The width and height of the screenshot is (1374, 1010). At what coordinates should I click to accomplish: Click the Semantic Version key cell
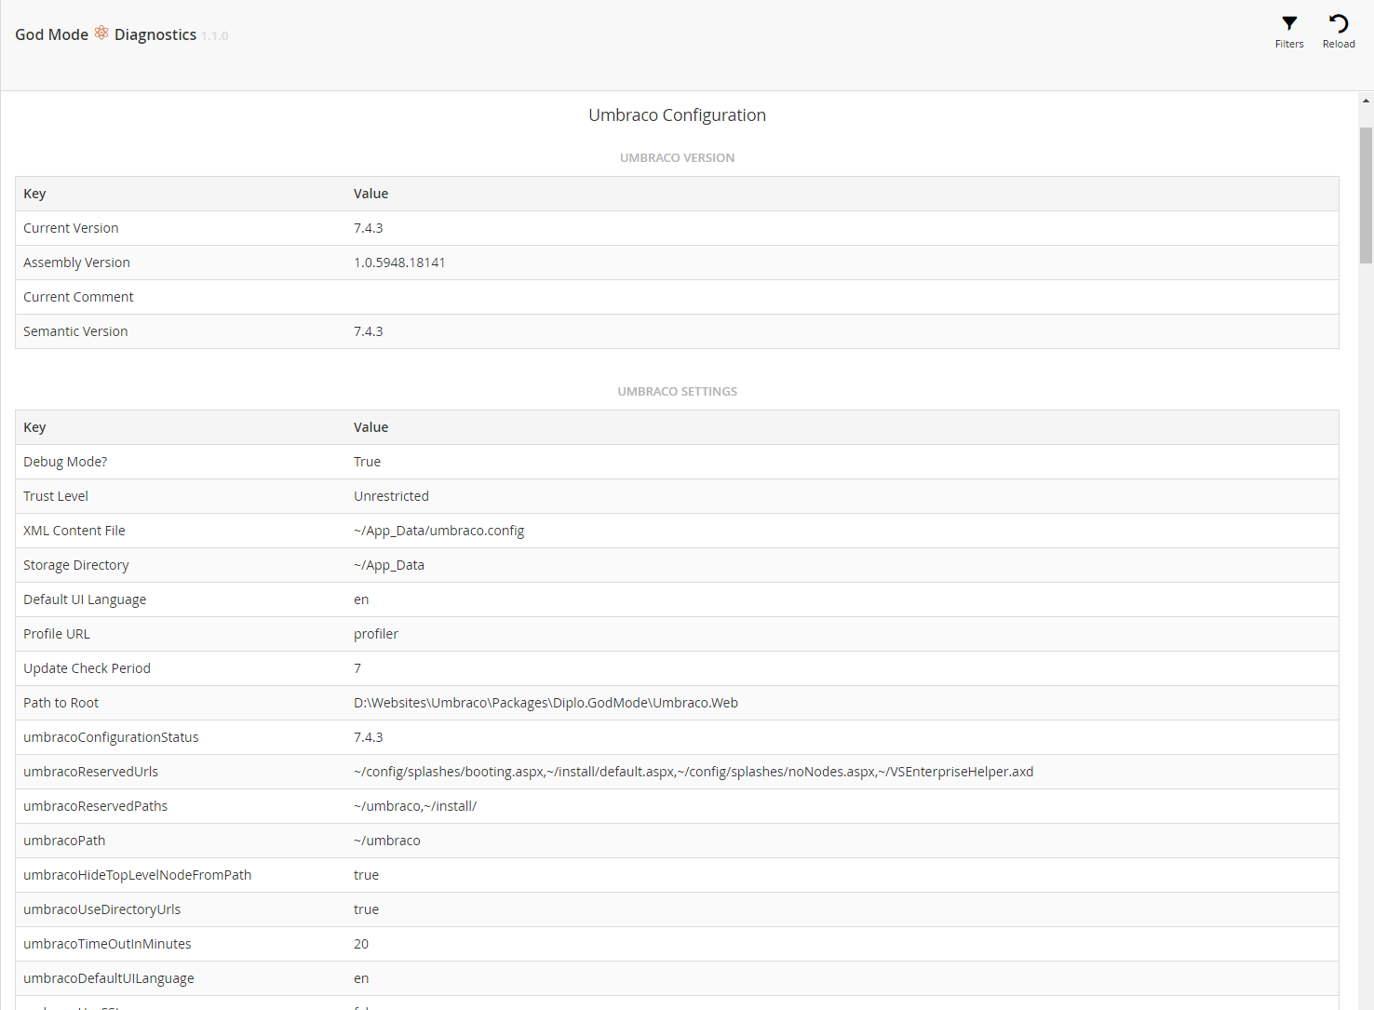tap(75, 331)
